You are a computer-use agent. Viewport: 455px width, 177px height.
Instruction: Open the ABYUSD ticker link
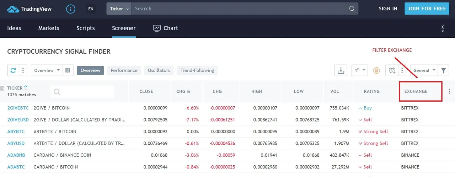point(16,143)
